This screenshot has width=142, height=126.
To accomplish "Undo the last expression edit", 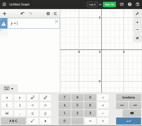I will tap(23, 14).
